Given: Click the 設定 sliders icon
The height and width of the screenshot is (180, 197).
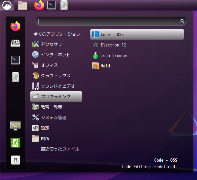Looking at the screenshot, I should 35,128.
